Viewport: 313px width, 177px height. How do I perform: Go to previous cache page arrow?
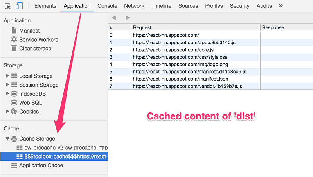point(113,18)
